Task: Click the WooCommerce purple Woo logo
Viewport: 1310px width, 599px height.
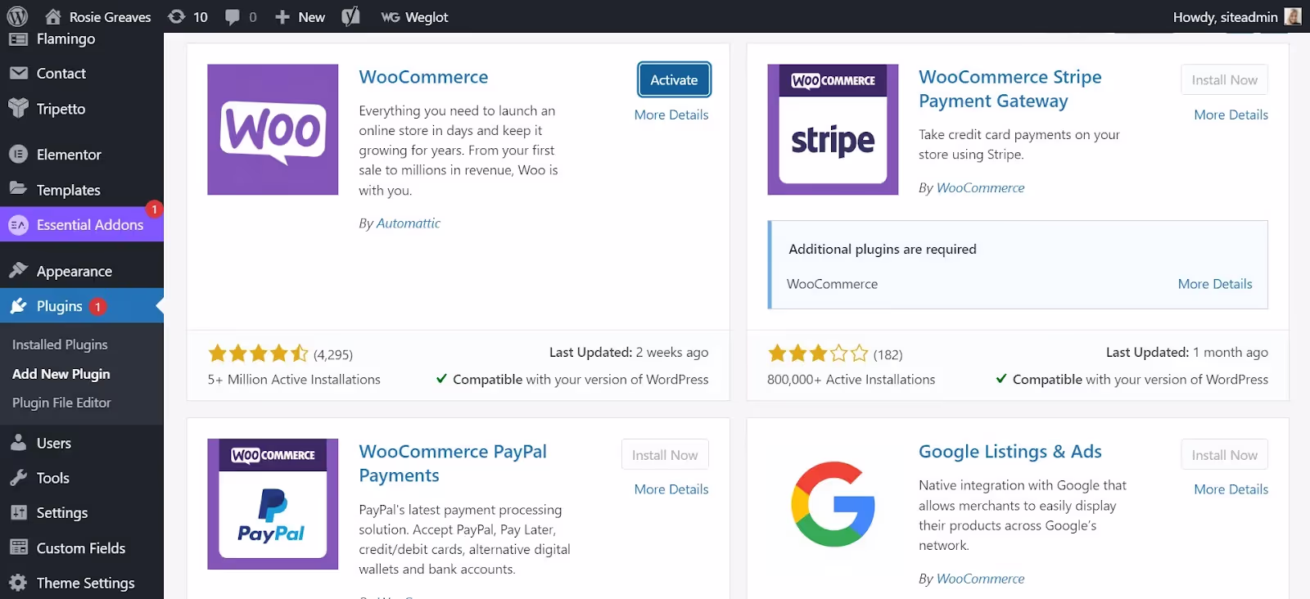Action: coord(273,129)
